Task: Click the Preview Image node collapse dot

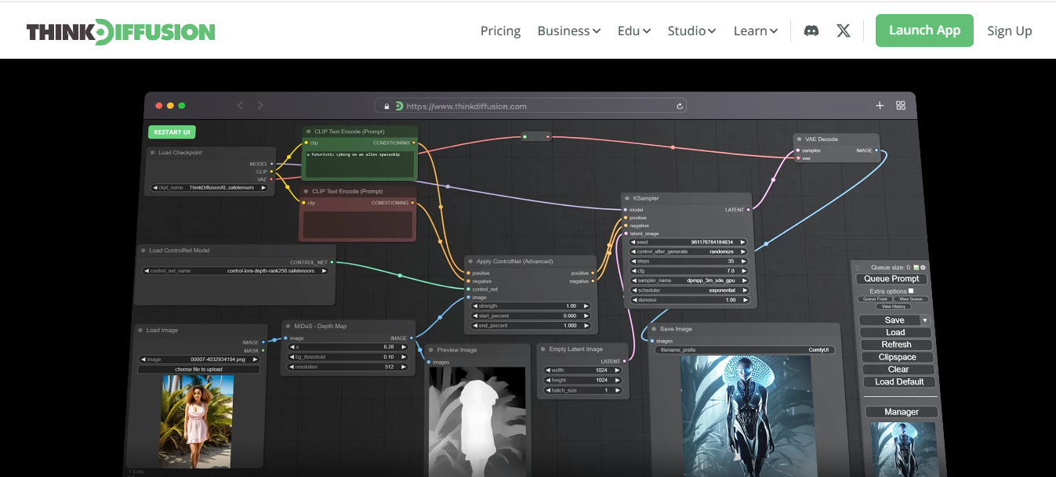Action: pos(430,350)
